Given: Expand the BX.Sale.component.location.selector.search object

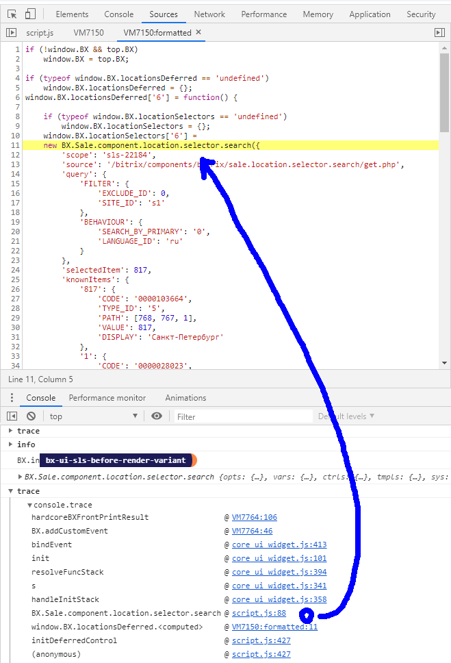Looking at the screenshot, I should [x=20, y=477].
